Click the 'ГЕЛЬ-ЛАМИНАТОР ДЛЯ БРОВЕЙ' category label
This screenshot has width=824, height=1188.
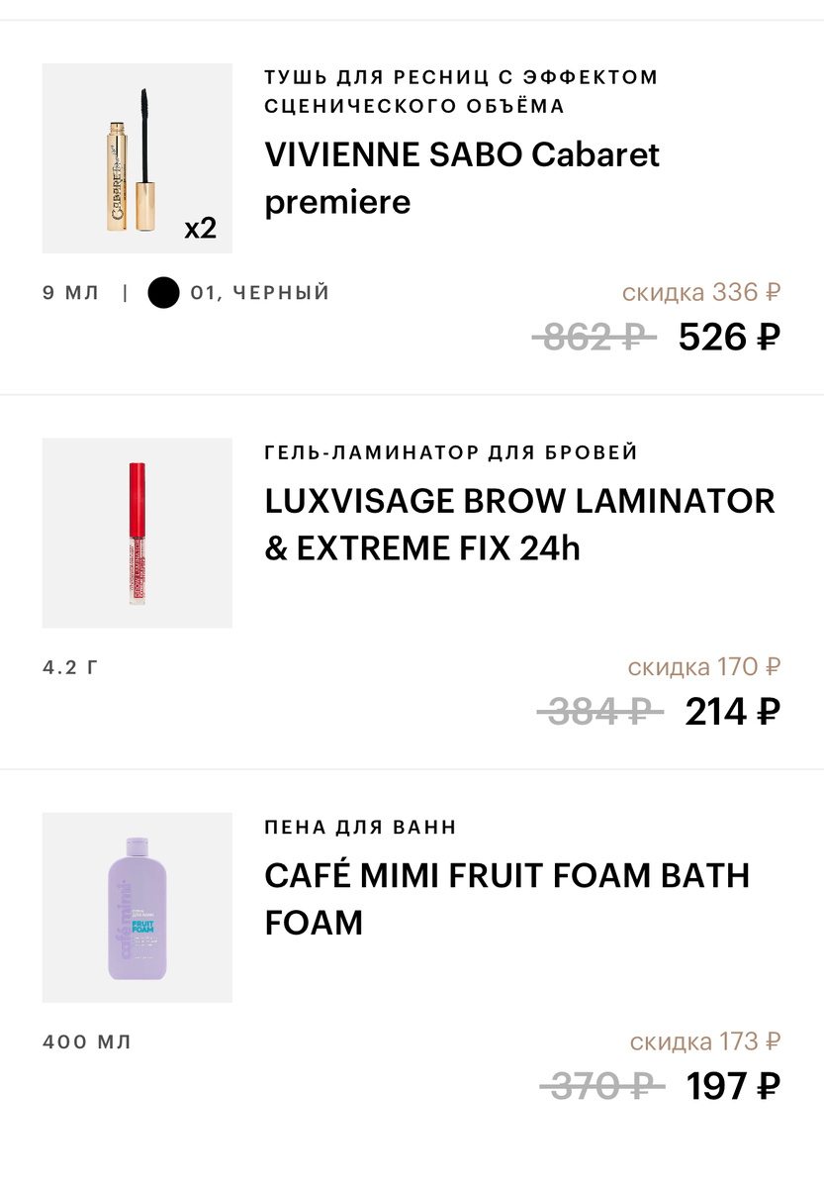tap(451, 452)
